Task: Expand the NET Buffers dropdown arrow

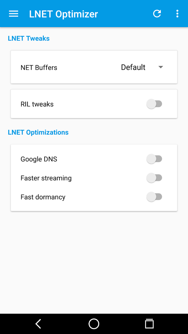Action: (161, 67)
